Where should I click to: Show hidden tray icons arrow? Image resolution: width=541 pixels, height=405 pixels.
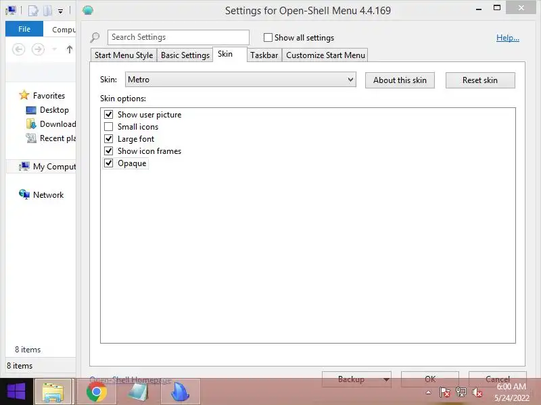429,392
